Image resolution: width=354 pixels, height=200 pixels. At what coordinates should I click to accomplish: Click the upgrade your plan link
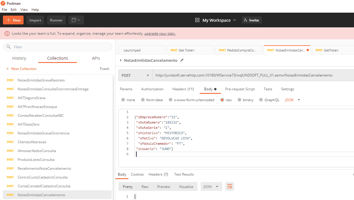click(x=160, y=34)
